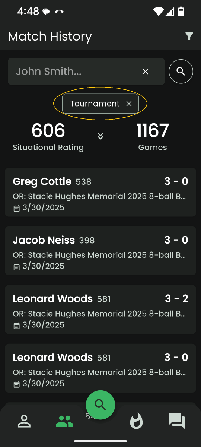The width and height of the screenshot is (201, 447).
Task: Open the profile tab in bottom bar
Action: pos(24,421)
